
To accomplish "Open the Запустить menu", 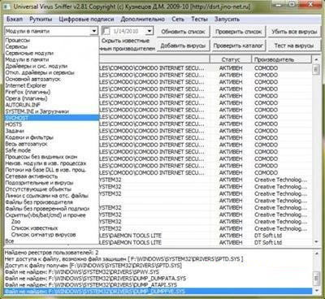I will click(227, 19).
